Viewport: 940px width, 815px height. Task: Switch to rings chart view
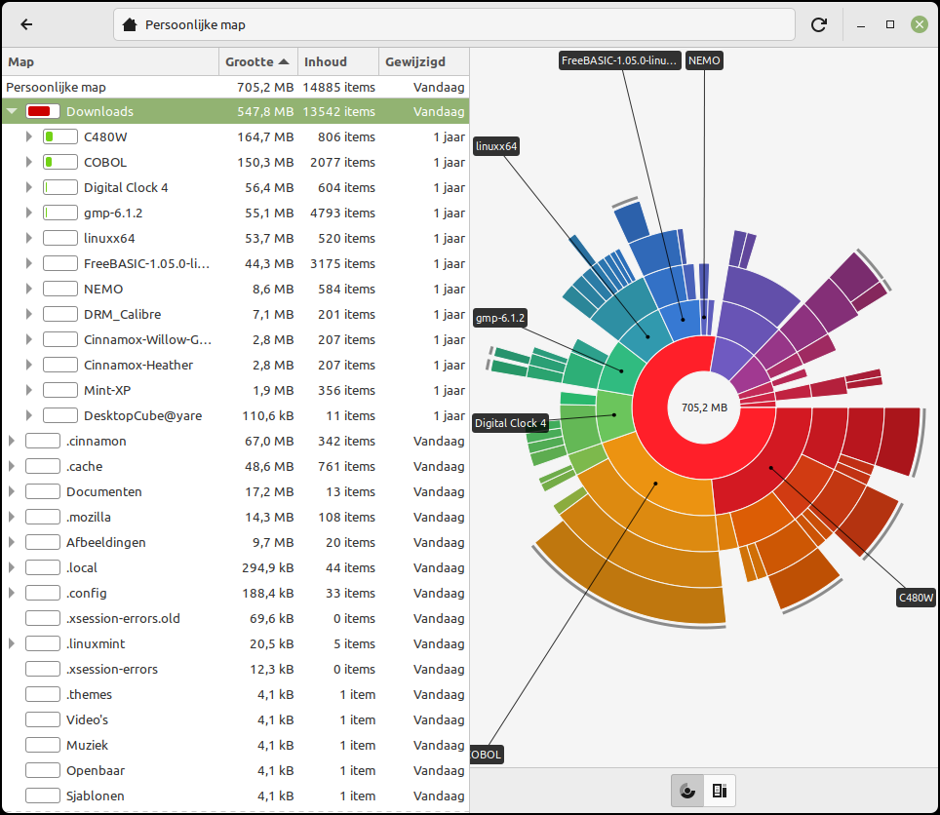[x=687, y=791]
